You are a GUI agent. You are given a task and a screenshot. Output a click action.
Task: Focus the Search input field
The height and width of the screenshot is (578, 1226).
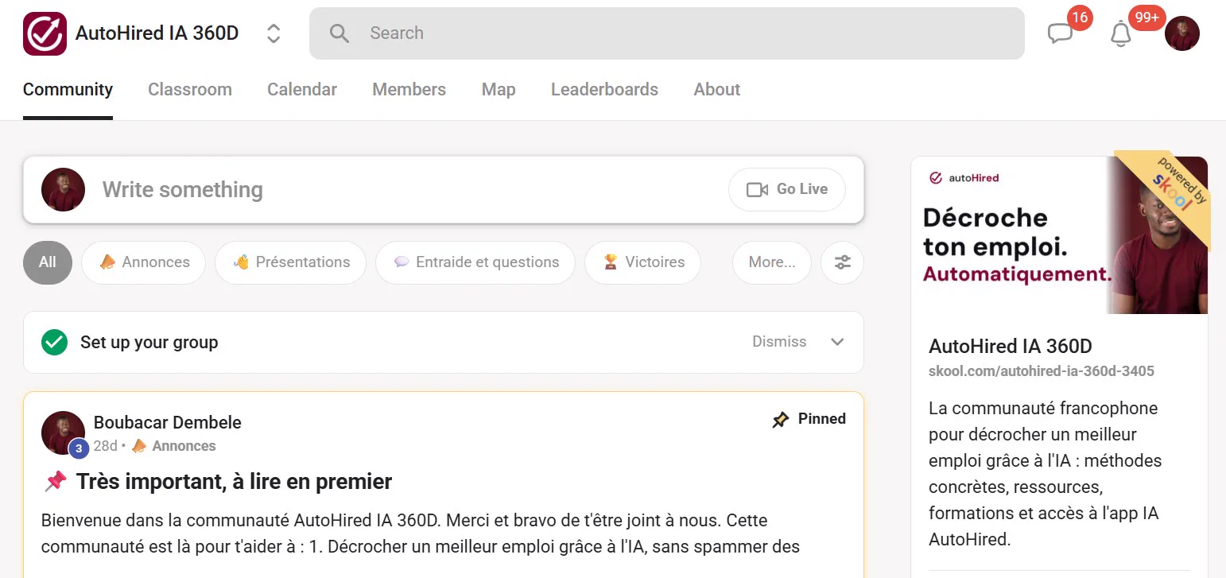[666, 33]
